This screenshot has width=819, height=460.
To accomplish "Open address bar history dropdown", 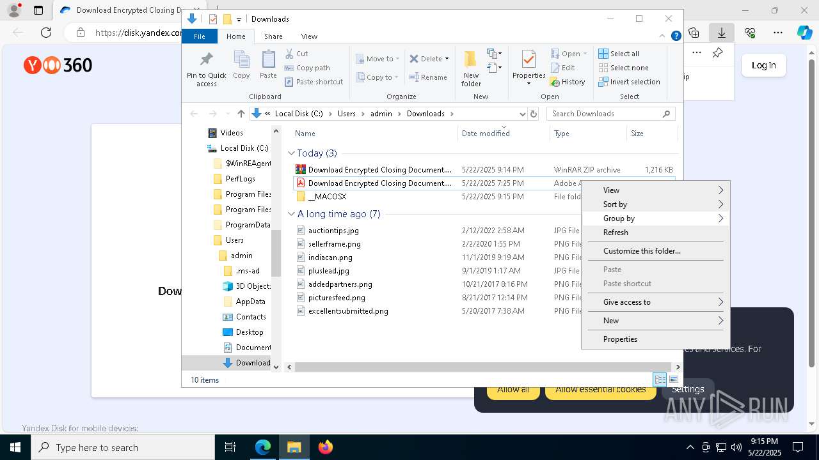I will (522, 114).
